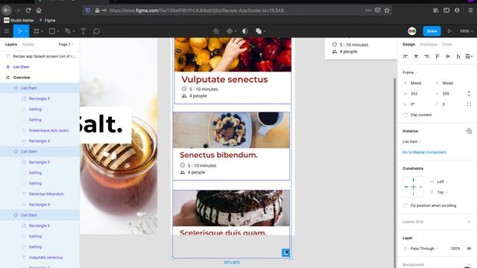This screenshot has width=477, height=268.
Task: Select the Comment tool
Action: click(96, 31)
